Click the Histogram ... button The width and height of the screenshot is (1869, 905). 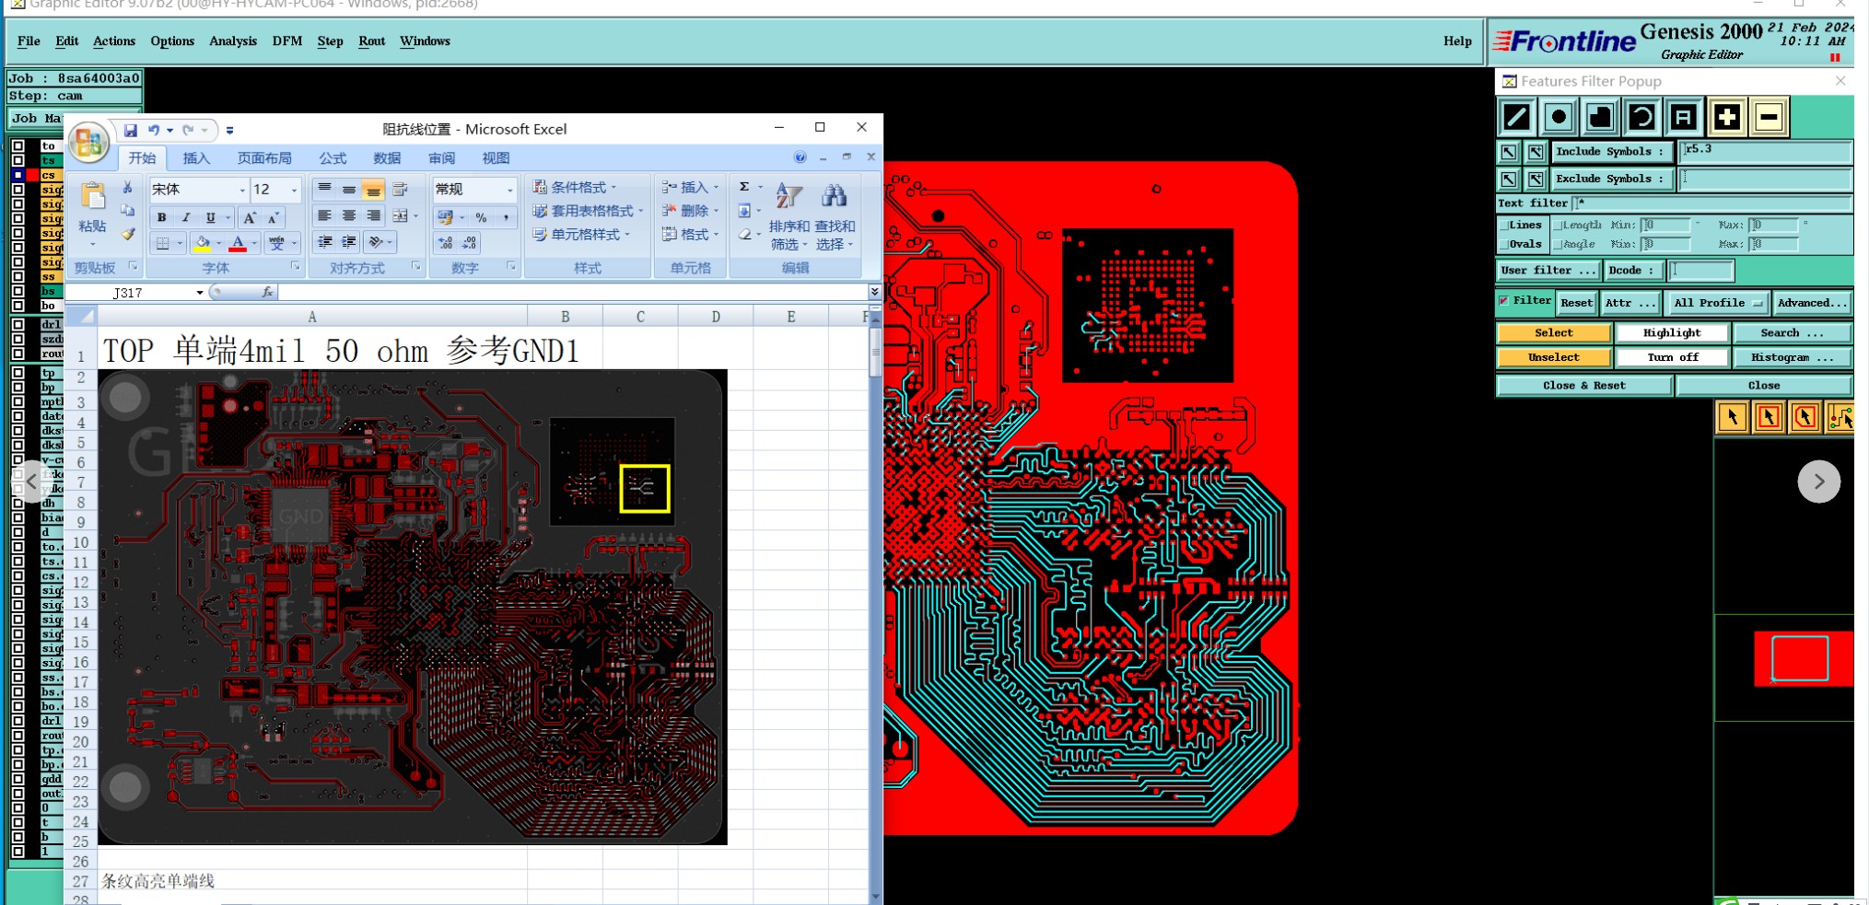click(1792, 357)
